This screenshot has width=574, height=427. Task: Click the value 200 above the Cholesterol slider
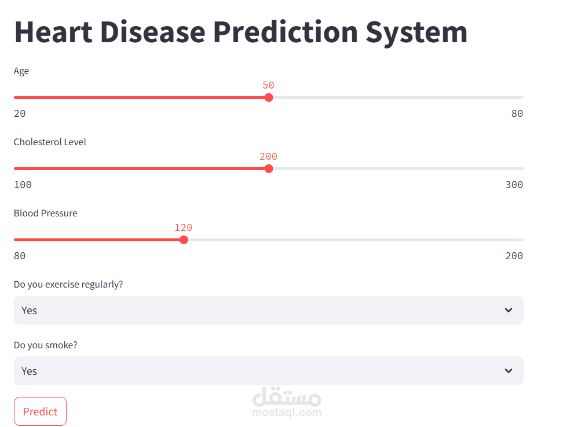point(268,156)
